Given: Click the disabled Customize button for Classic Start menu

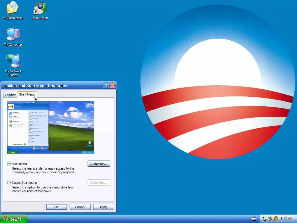Looking at the screenshot, I should [x=99, y=183].
